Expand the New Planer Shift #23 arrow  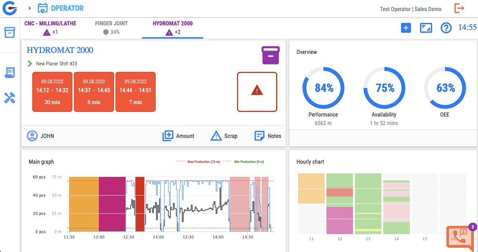(x=30, y=64)
